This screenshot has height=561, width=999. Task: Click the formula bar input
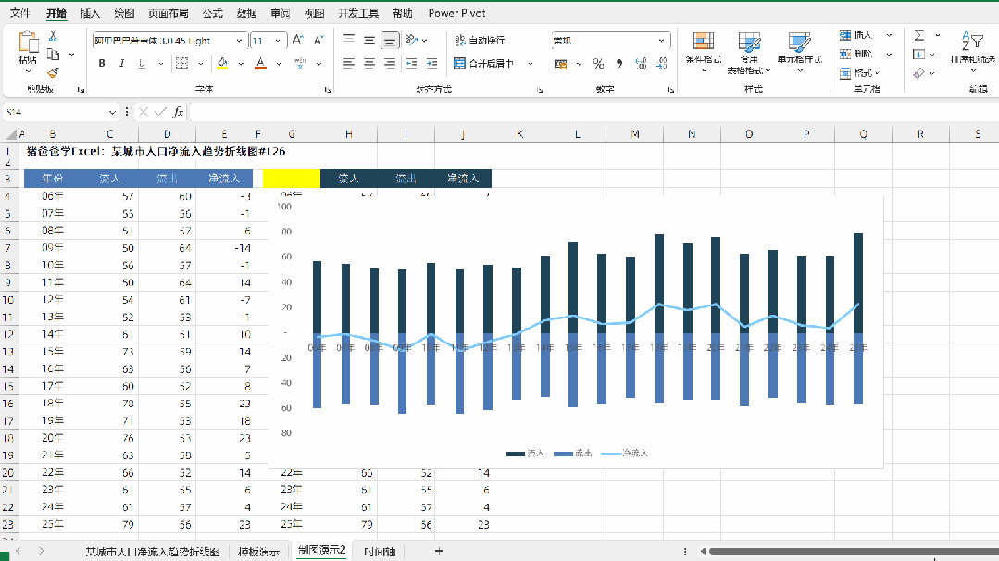coord(593,112)
